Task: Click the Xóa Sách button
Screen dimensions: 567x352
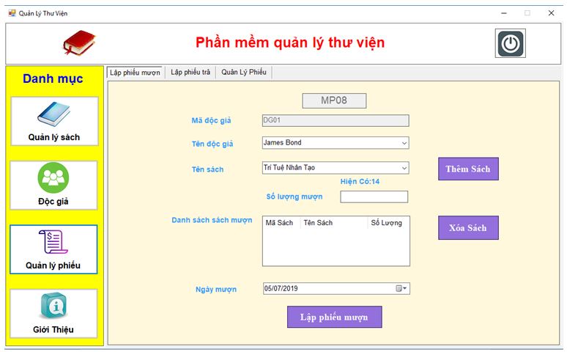Action: click(468, 228)
